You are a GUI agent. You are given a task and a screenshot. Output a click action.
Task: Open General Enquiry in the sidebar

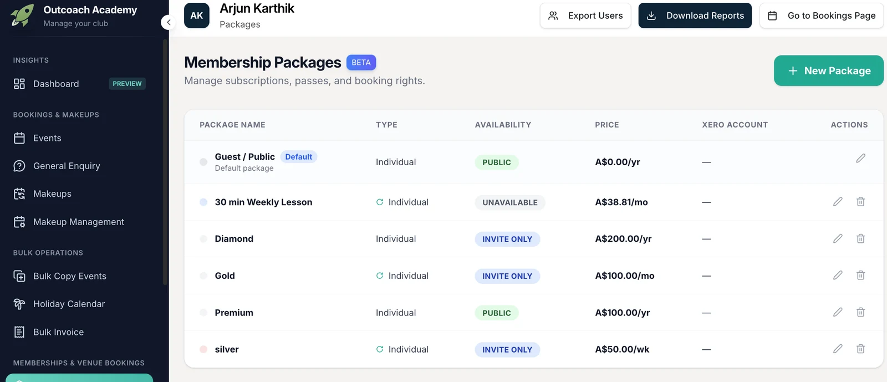(x=79, y=166)
